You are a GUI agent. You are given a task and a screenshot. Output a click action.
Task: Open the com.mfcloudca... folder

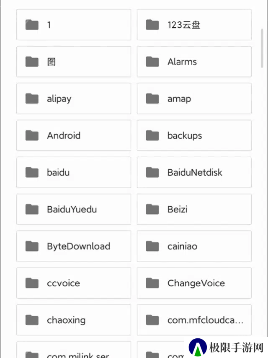point(194,320)
